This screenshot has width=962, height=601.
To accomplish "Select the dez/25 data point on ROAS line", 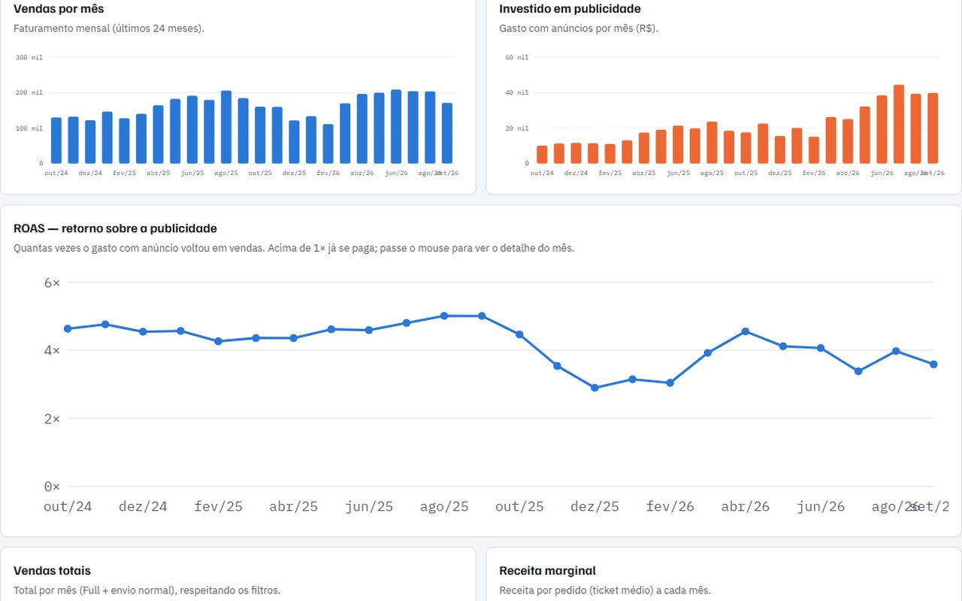I will pos(594,388).
